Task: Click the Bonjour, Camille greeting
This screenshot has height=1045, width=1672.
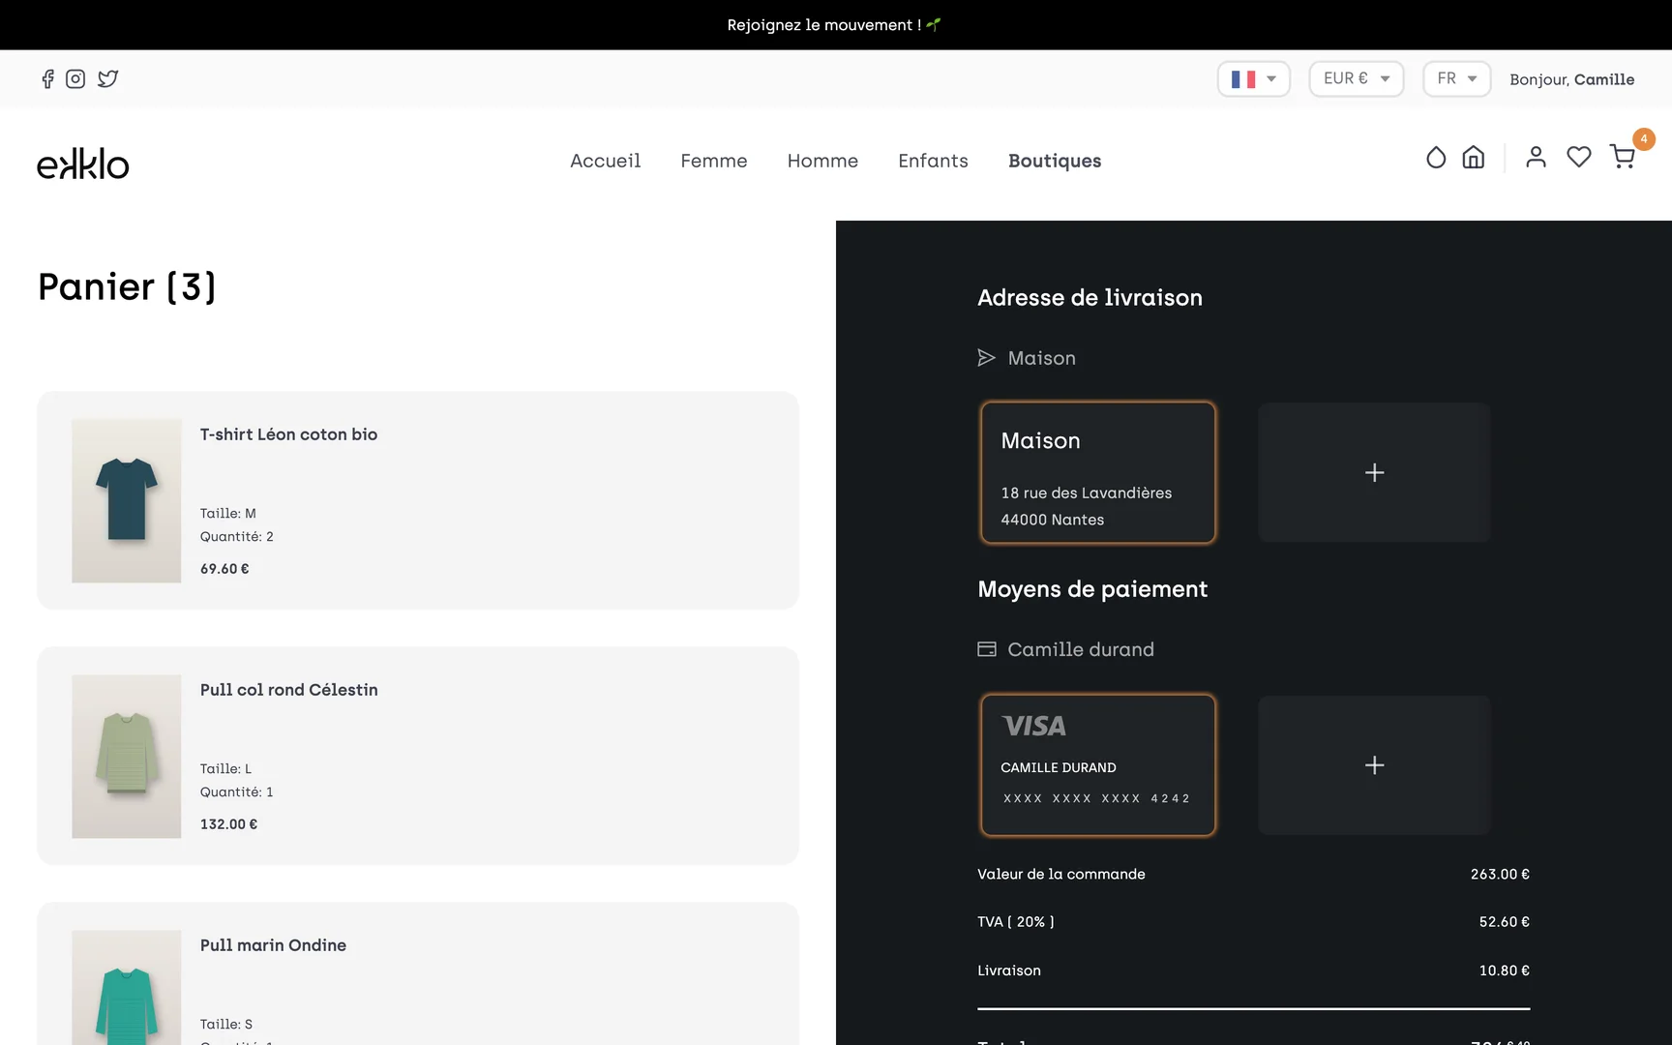Action: (1571, 79)
